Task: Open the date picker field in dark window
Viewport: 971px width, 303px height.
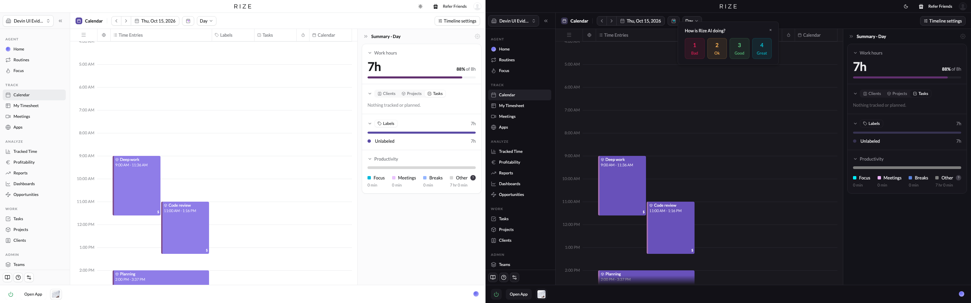Action: (641, 21)
